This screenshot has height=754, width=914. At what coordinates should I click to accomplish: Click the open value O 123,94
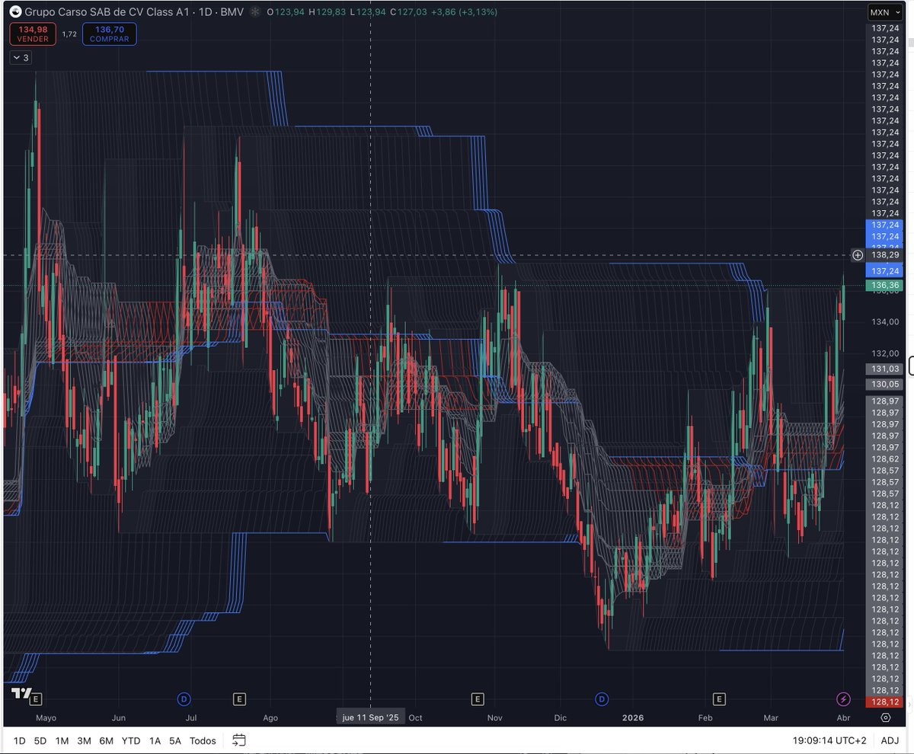click(x=285, y=12)
